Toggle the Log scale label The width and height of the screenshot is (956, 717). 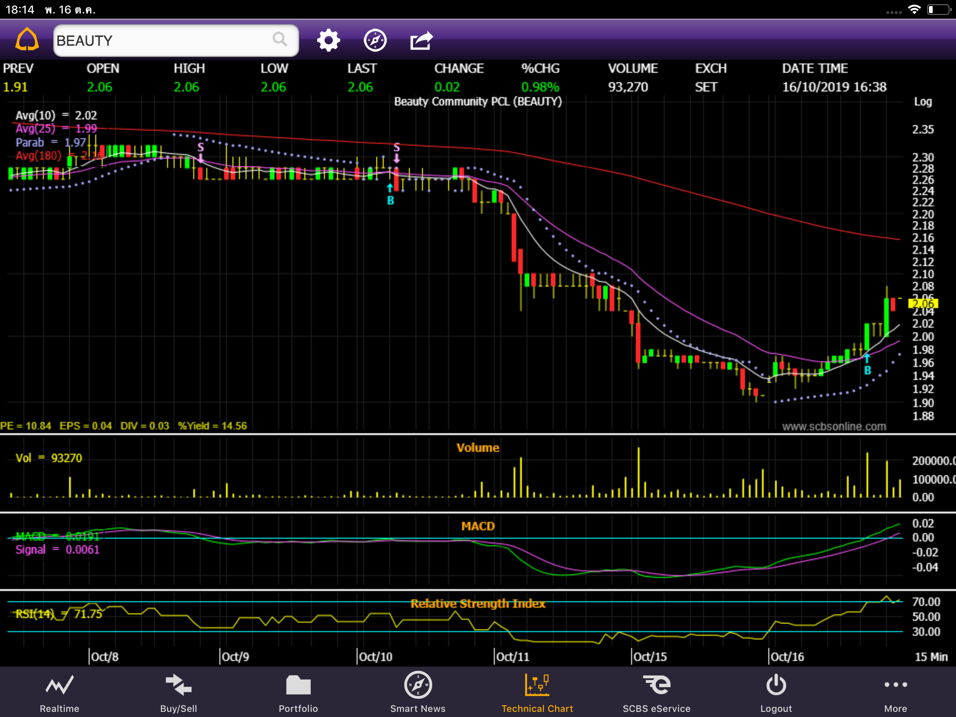point(922,102)
